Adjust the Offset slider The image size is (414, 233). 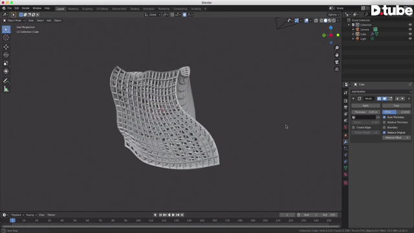[x=397, y=112]
